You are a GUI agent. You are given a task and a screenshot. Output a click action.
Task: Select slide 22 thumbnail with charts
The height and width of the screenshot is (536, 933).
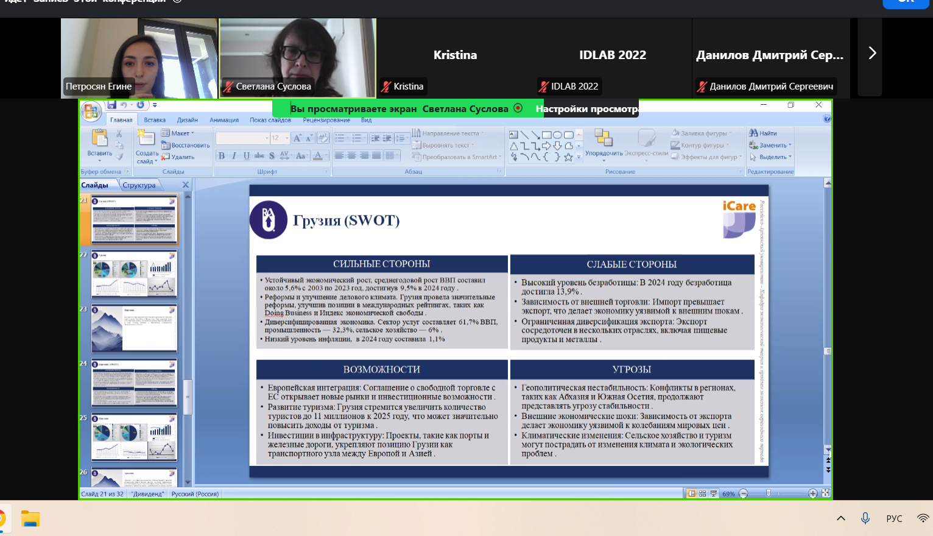pos(134,274)
